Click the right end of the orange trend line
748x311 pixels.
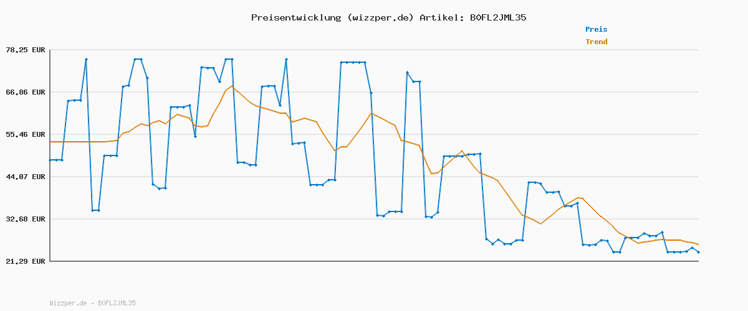point(698,244)
